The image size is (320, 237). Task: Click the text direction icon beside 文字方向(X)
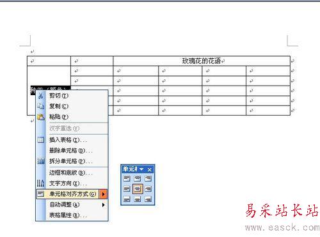pyautogui.click(x=41, y=183)
